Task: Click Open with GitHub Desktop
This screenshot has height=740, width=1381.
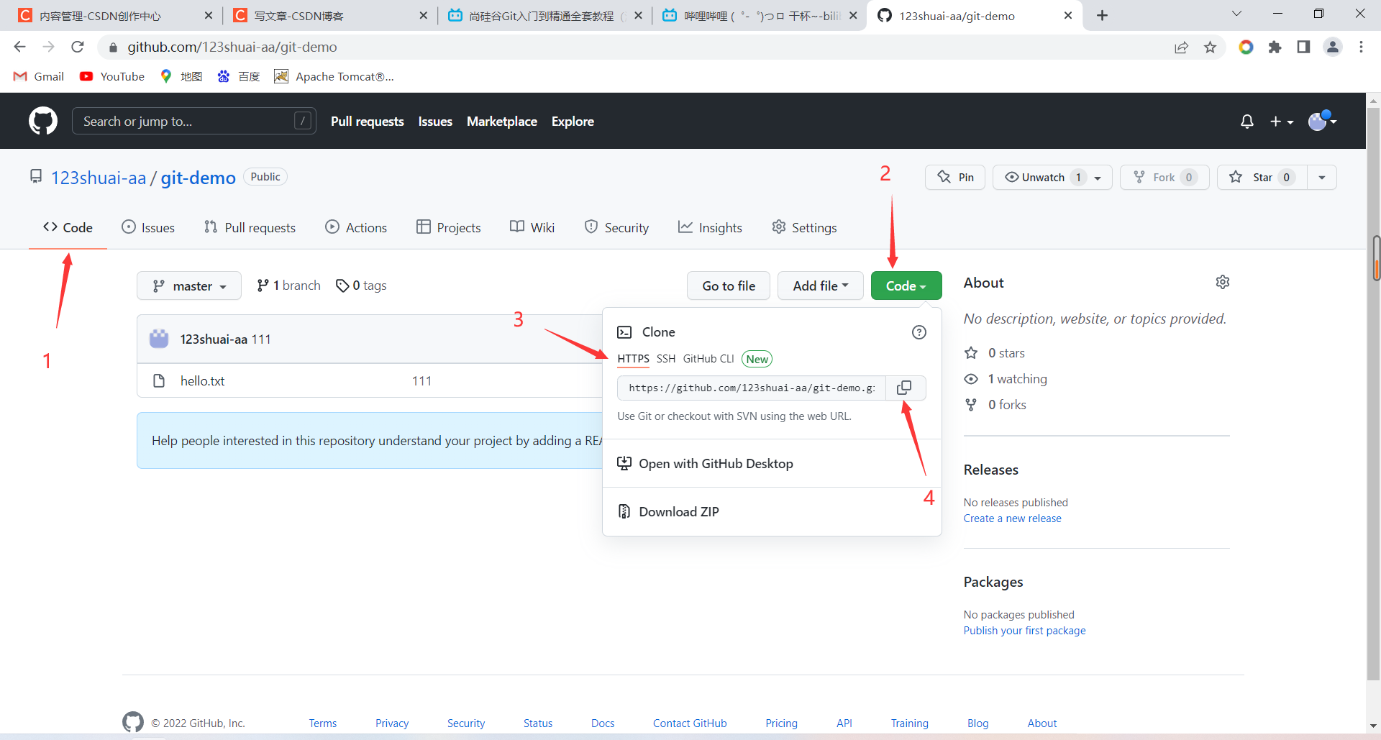Action: [x=705, y=464]
